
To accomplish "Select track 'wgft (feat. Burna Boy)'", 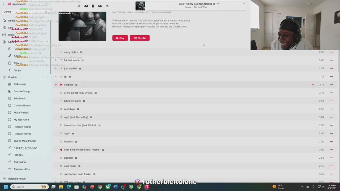I will pos(76,117).
